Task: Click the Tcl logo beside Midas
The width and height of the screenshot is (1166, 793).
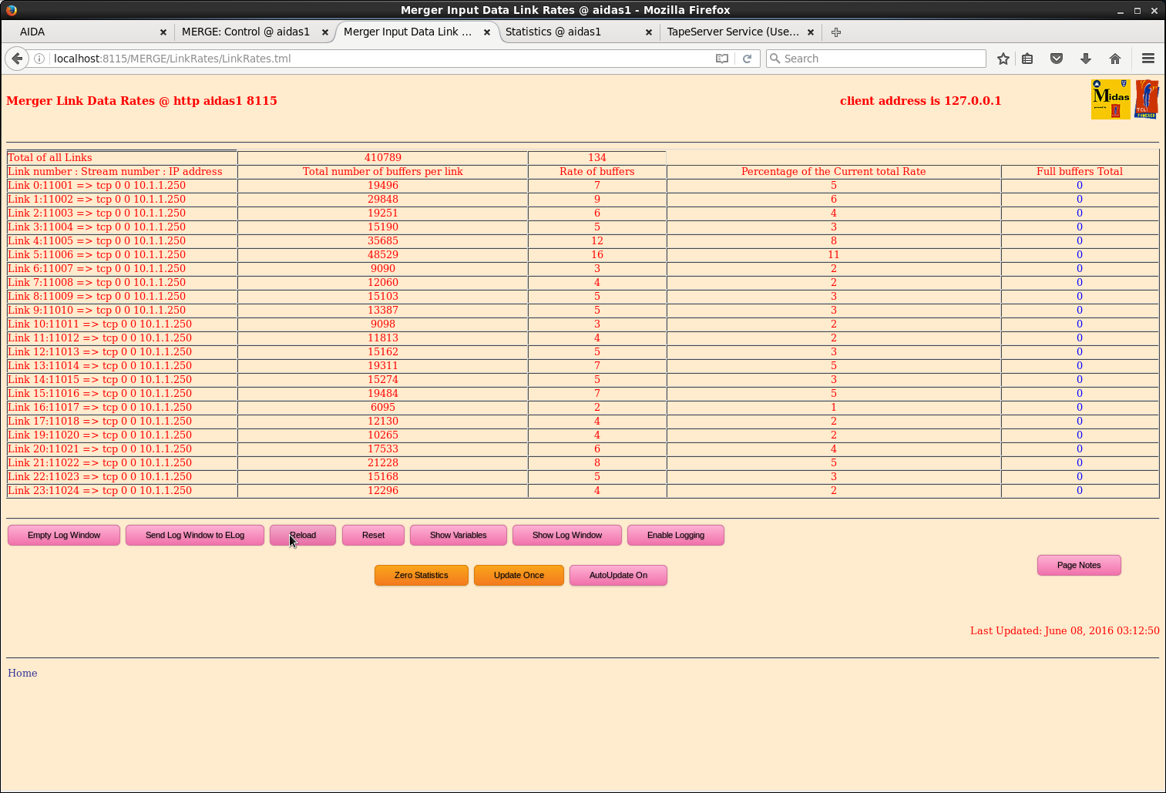Action: tap(1147, 99)
